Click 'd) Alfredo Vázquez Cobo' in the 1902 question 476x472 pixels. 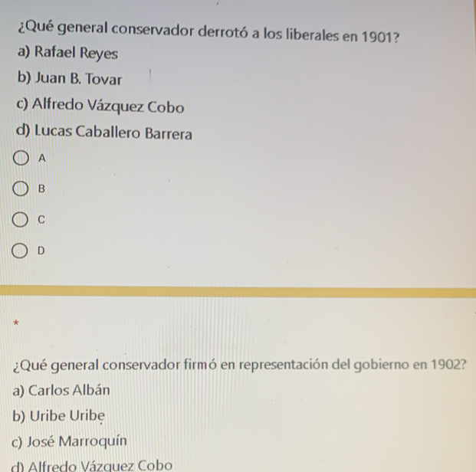[x=92, y=465]
